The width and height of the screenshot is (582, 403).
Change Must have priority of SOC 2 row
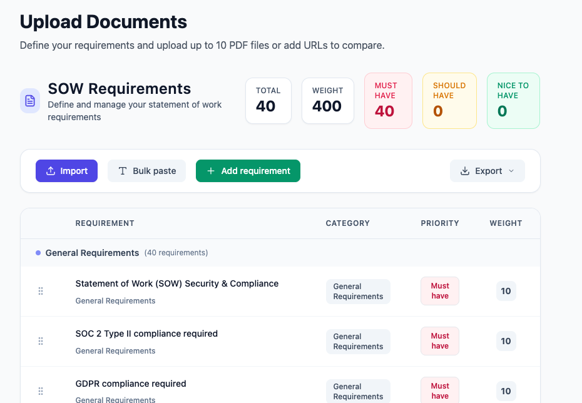pyautogui.click(x=440, y=341)
